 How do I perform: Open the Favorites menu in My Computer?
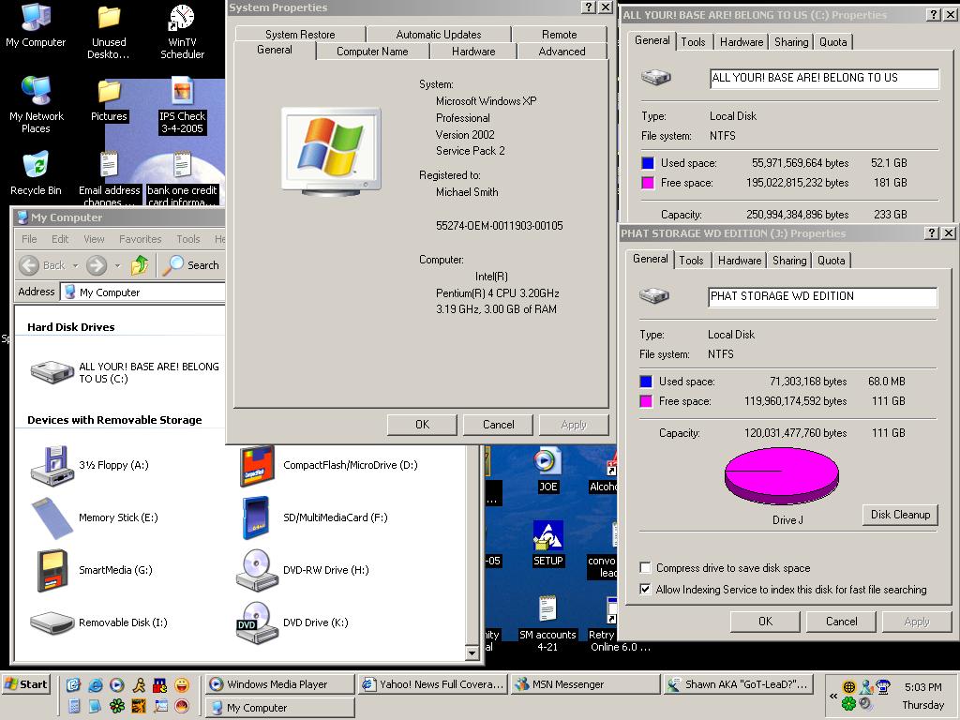click(141, 239)
